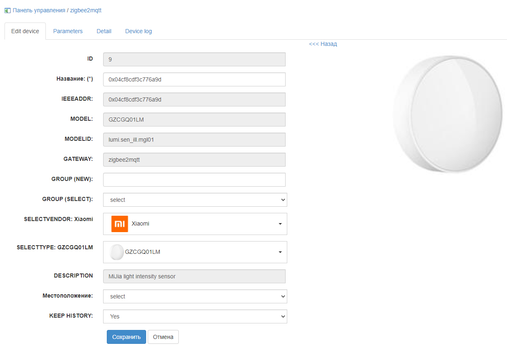The height and width of the screenshot is (350, 507).
Task: Click the GROUP (NEW) text field
Action: click(x=194, y=180)
